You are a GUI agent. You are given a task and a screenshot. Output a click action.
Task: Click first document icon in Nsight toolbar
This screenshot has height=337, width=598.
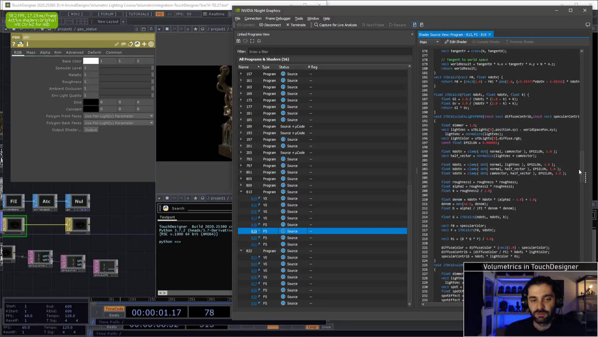(x=414, y=25)
